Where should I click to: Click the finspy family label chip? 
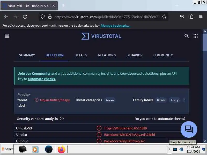[174, 100]
